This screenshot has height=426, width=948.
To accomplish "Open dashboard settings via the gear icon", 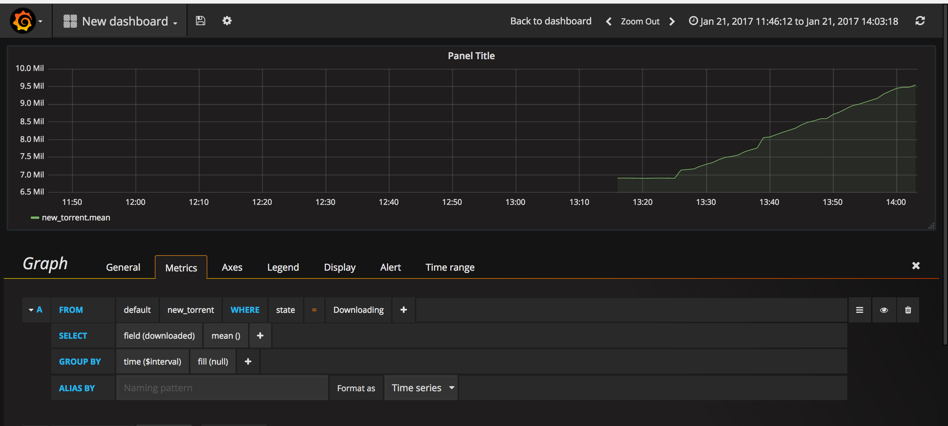I will coord(227,21).
